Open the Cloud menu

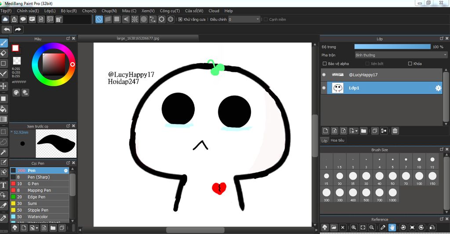(214, 11)
